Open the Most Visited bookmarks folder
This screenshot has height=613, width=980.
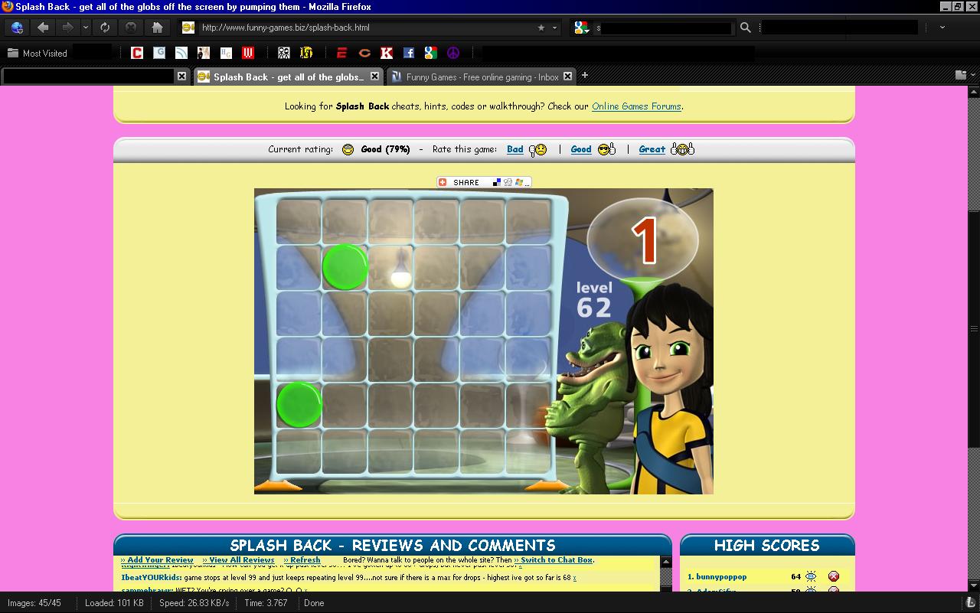[x=37, y=53]
